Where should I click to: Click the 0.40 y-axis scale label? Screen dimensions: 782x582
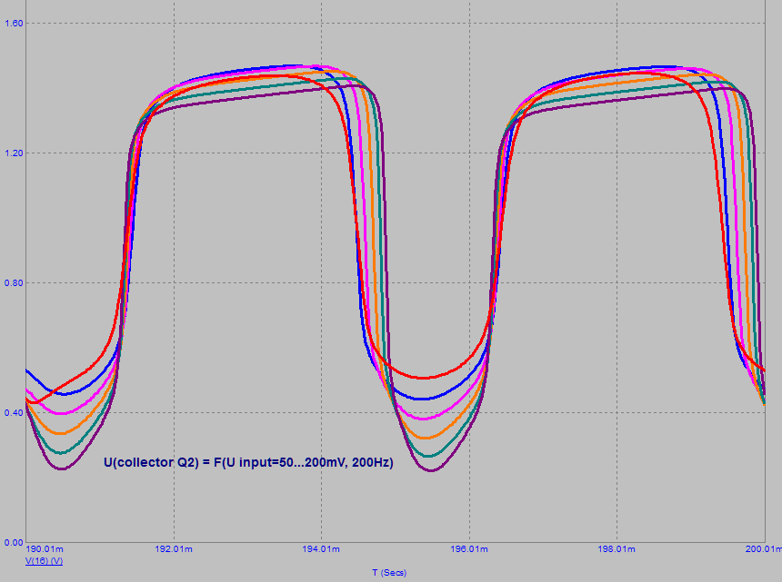pos(13,413)
